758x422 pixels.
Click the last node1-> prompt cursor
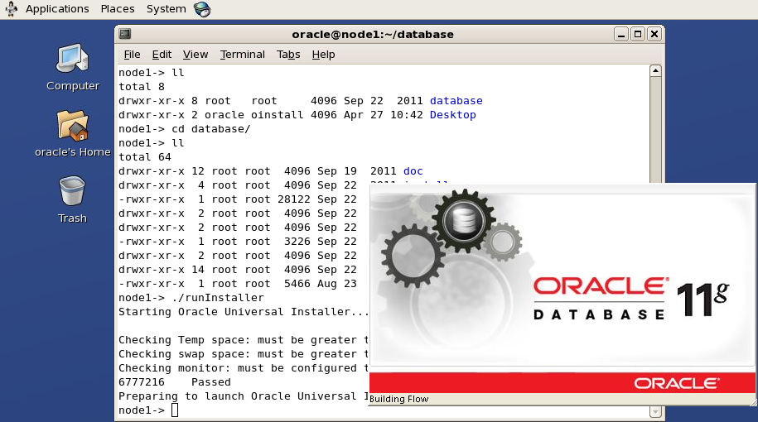point(175,410)
